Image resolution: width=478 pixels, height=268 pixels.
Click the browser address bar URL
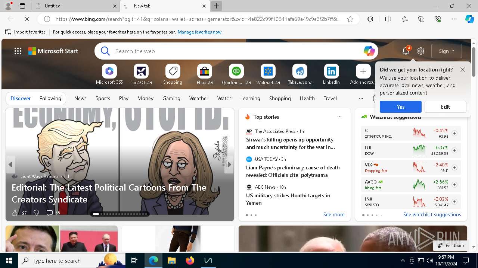pos(198,19)
